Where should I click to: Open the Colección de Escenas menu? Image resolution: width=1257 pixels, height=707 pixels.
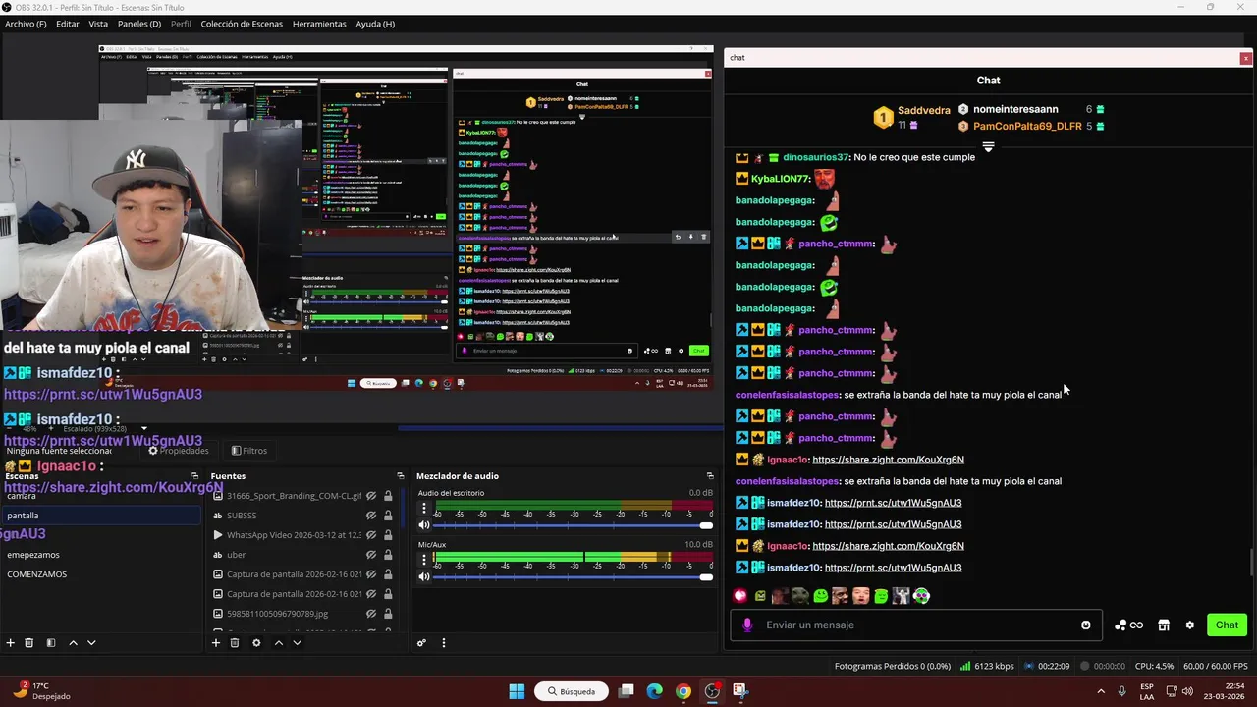pos(243,24)
